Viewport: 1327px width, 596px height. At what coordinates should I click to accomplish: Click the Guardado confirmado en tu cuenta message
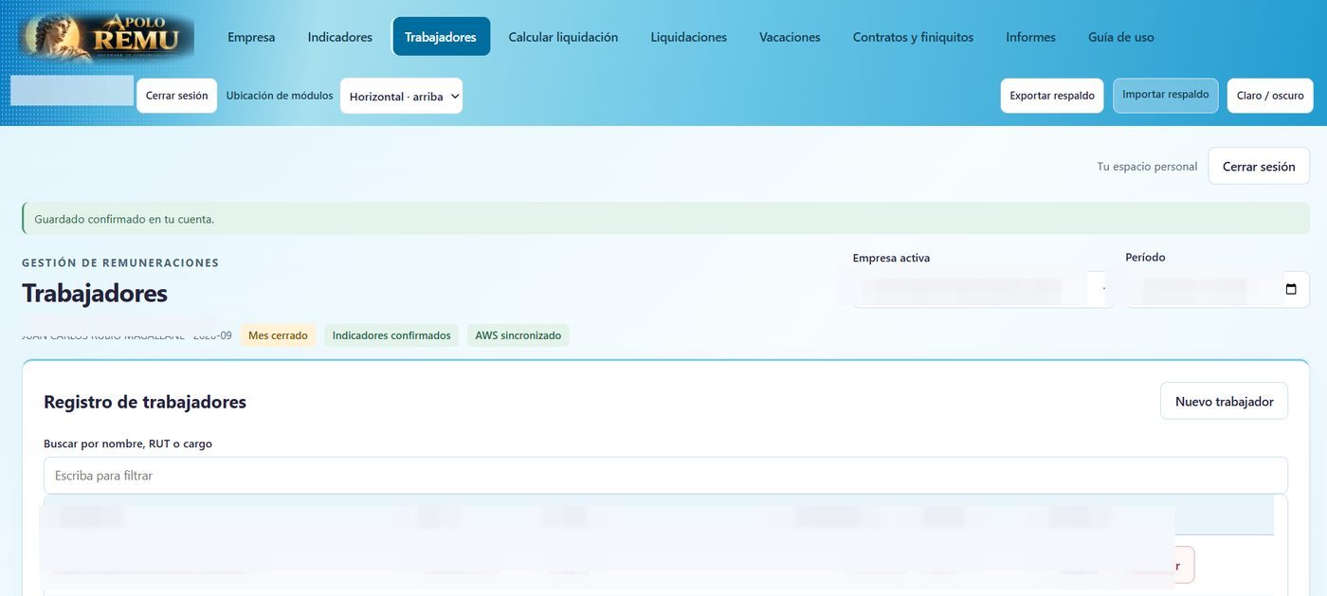[665, 219]
